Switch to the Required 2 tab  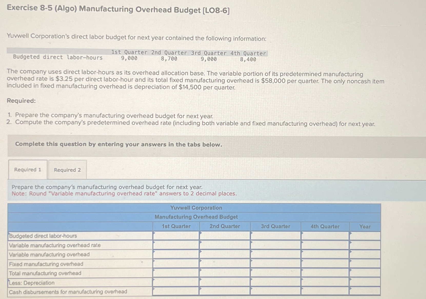point(67,170)
